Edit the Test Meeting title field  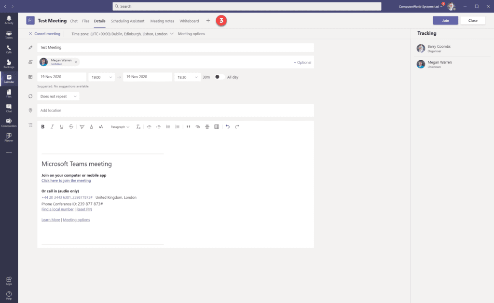click(x=176, y=48)
